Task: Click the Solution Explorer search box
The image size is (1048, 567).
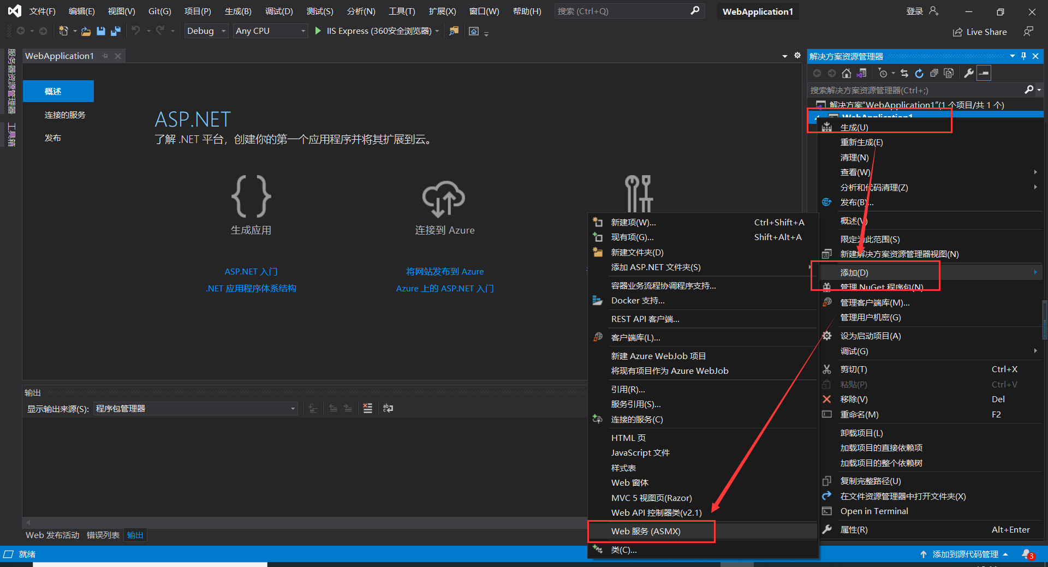Action: pos(901,90)
